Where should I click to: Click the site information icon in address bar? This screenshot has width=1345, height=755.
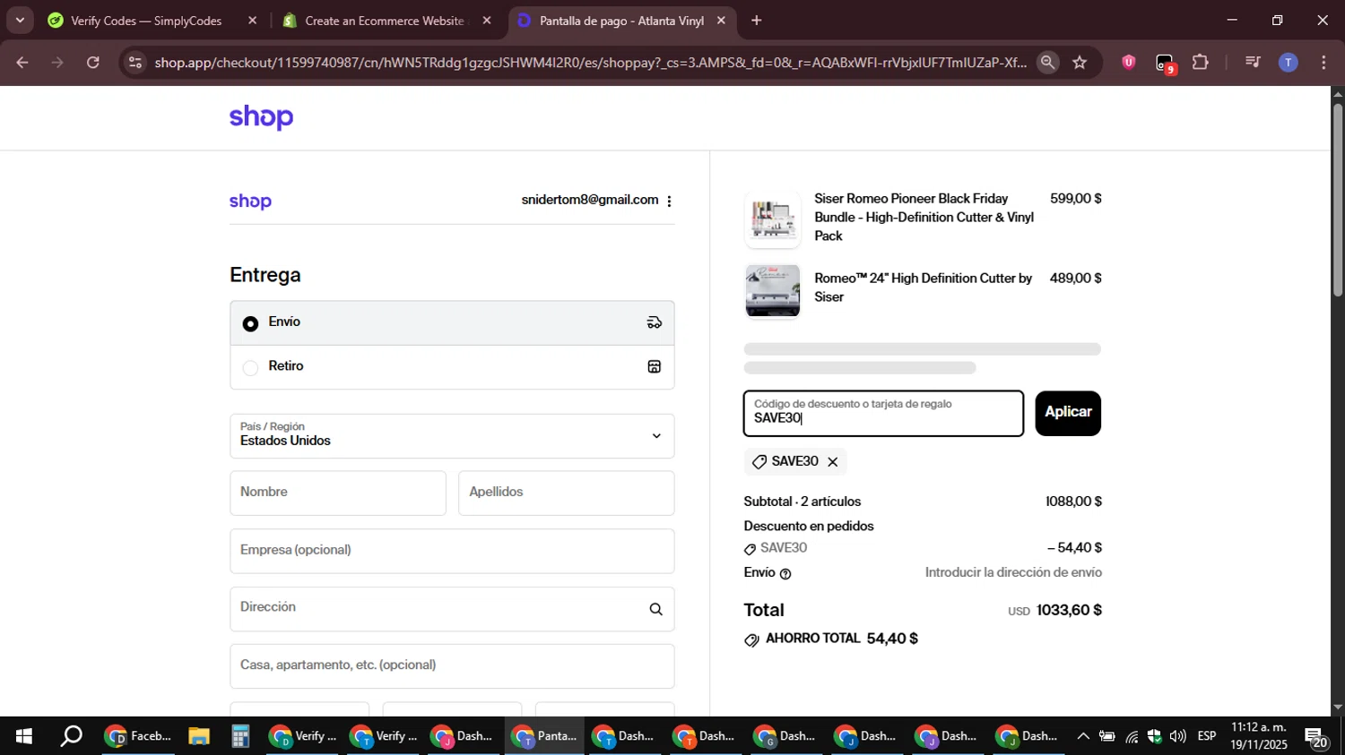[135, 63]
